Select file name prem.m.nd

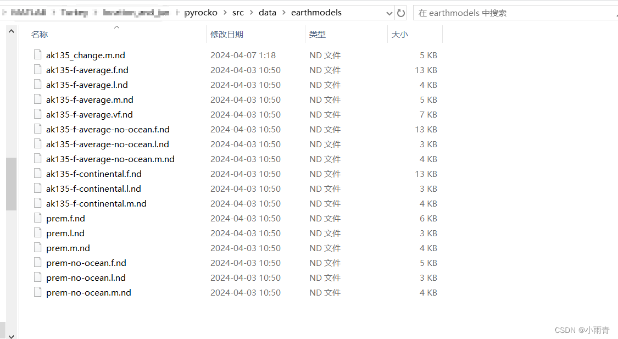68,248
